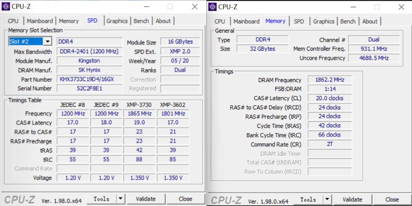Viewport: 412px width, 206px height.
Task: Click the Max Bandwidth field DDR4-2401 (1200 MHz)
Action: (x=89, y=51)
